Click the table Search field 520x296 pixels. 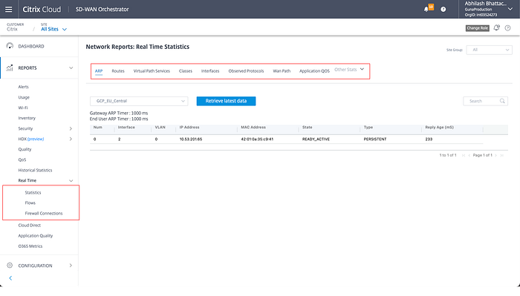coord(485,101)
